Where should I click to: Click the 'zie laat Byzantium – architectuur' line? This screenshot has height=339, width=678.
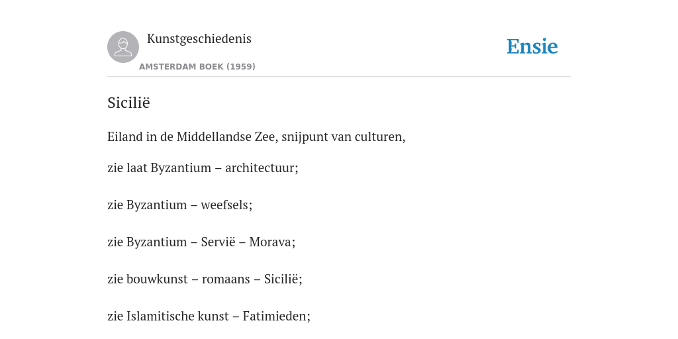coord(203,168)
